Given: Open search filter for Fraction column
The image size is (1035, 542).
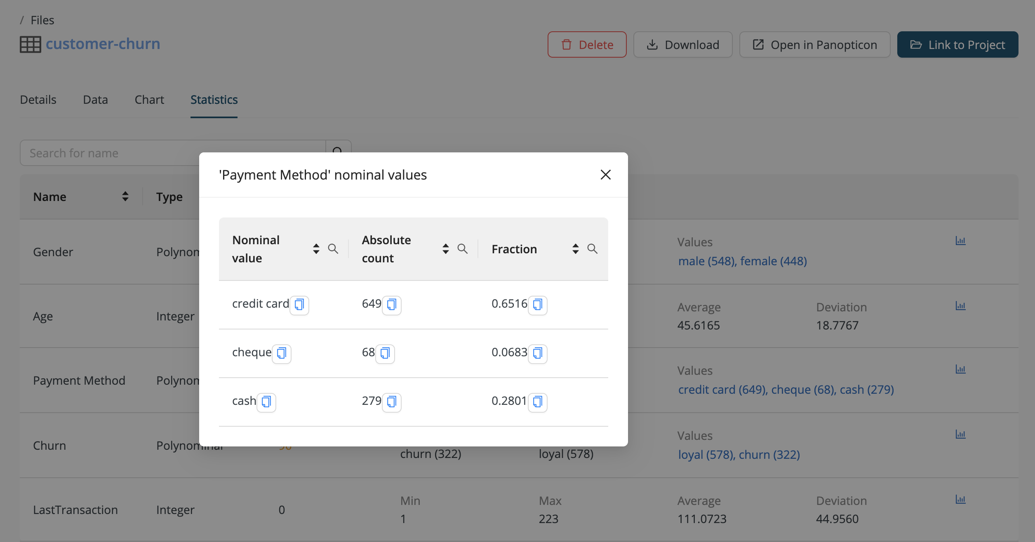Looking at the screenshot, I should click(x=592, y=249).
